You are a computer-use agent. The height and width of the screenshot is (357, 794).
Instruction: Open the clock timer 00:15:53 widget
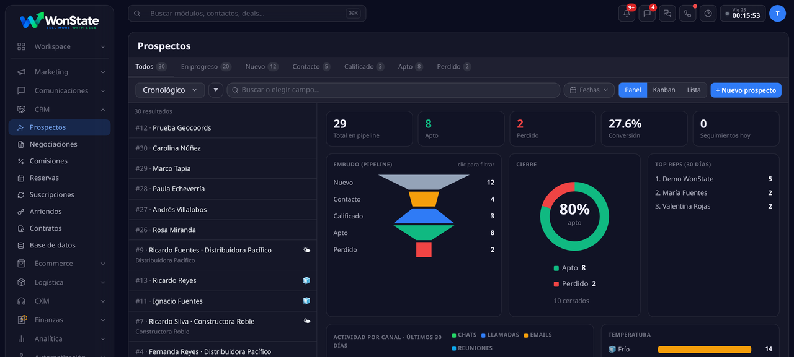coord(743,13)
